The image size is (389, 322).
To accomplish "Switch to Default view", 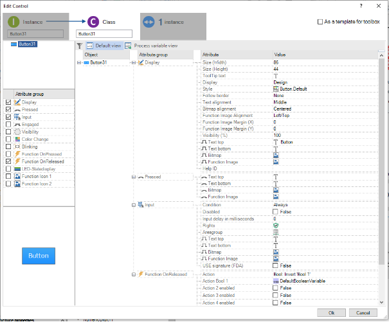I will click(x=104, y=46).
